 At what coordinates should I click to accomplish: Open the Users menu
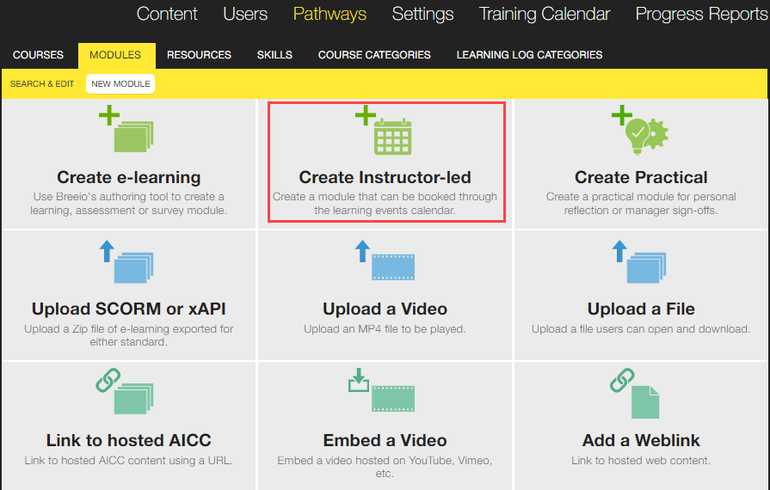[245, 14]
